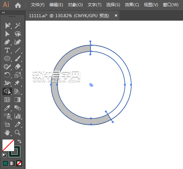Select the Eraser tool

tap(18, 67)
